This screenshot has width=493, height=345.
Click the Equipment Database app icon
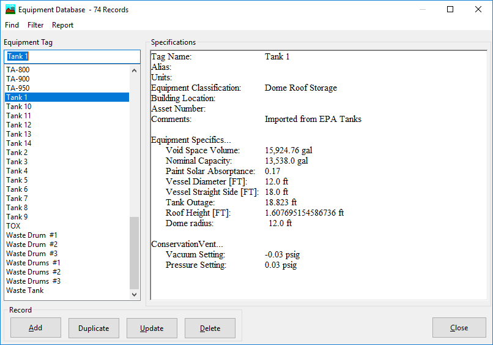tap(10, 10)
